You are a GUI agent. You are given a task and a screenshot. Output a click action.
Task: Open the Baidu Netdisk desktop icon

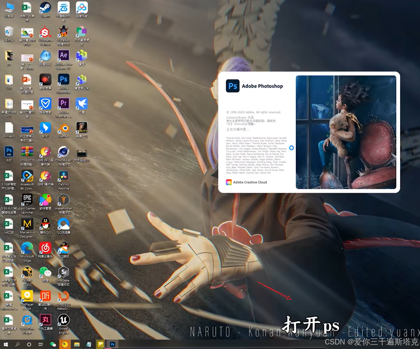(x=82, y=10)
